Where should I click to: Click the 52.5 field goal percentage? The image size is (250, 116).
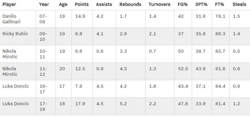(183, 69)
